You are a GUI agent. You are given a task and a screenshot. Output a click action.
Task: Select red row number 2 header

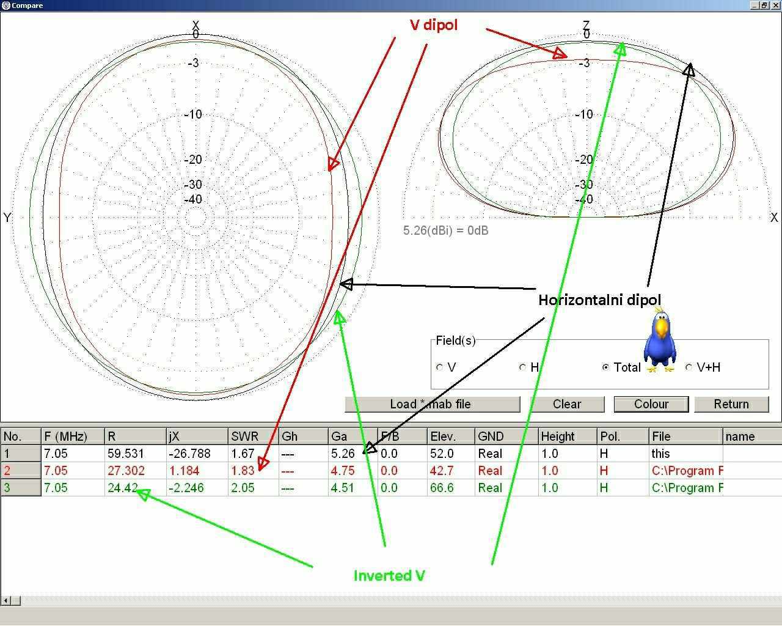pos(21,471)
